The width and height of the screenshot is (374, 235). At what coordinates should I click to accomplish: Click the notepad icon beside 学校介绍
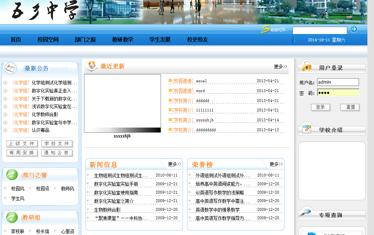(x=307, y=129)
